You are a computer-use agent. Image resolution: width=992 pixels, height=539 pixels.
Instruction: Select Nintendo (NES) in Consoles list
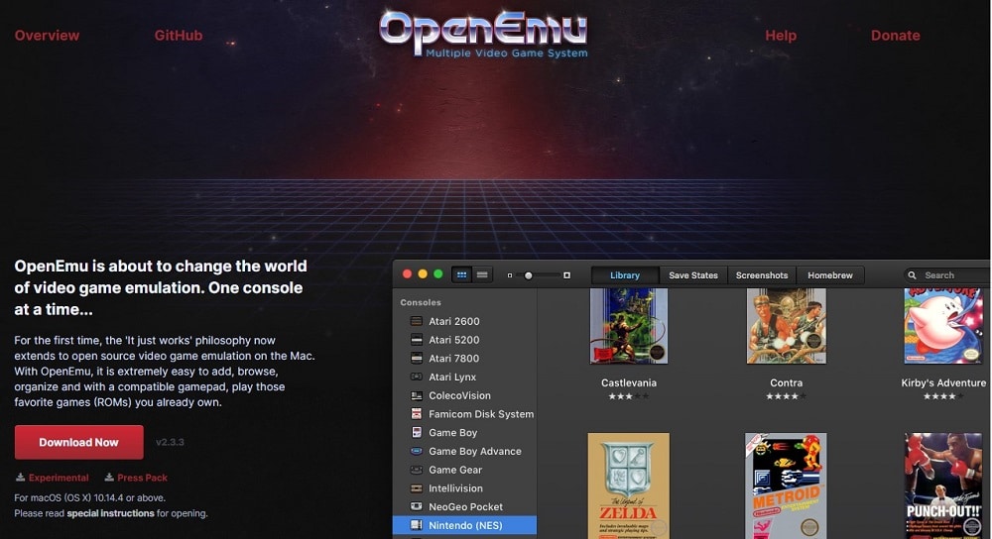[x=464, y=525]
